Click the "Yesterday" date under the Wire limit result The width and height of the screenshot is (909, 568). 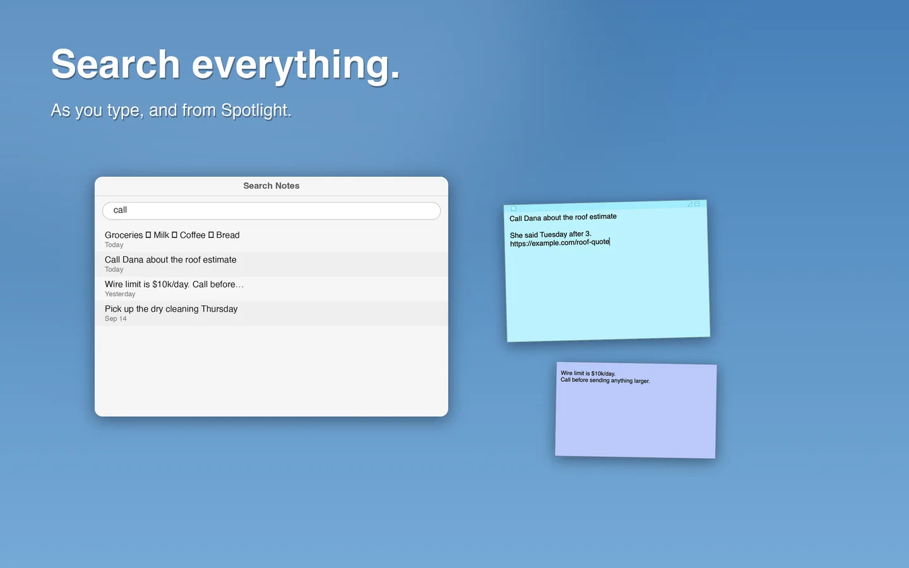coord(120,294)
